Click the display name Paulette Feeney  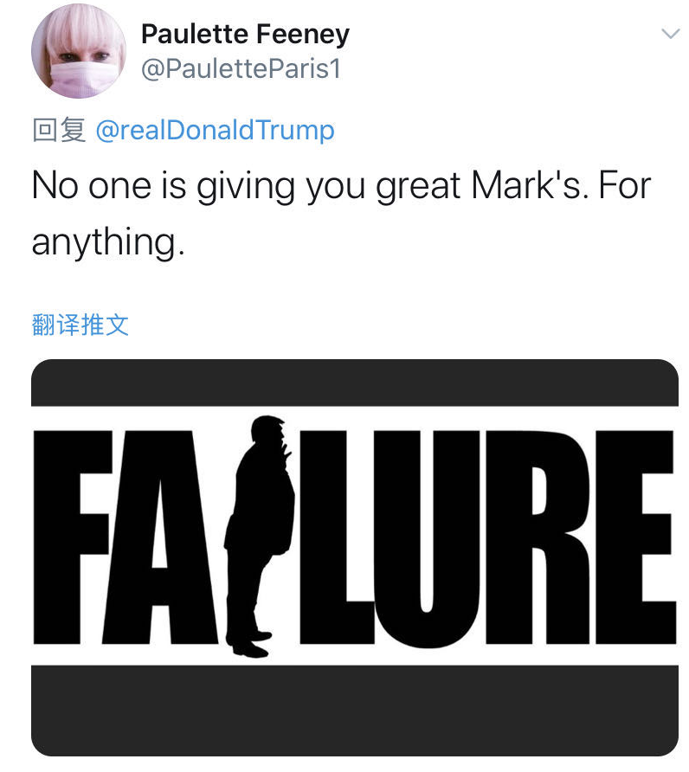pyautogui.click(x=245, y=34)
